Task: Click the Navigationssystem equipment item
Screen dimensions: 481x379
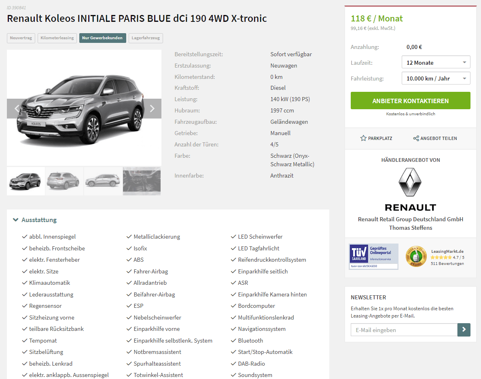Action: pos(262,329)
